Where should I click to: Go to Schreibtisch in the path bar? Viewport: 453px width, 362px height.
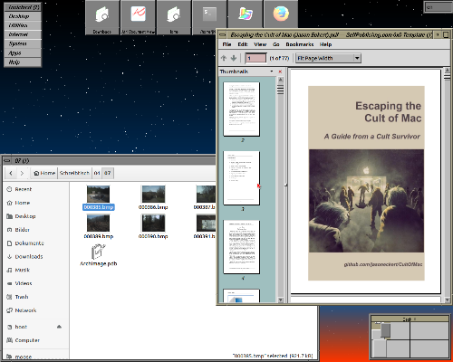click(74, 173)
